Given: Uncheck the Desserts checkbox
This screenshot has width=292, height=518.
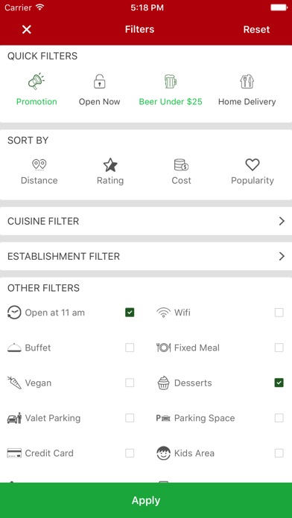Looking at the screenshot, I should pos(279,383).
